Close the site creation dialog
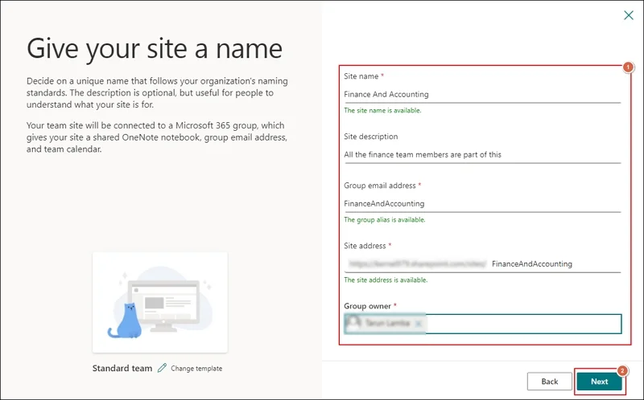Image resolution: width=644 pixels, height=400 pixels. [x=629, y=15]
